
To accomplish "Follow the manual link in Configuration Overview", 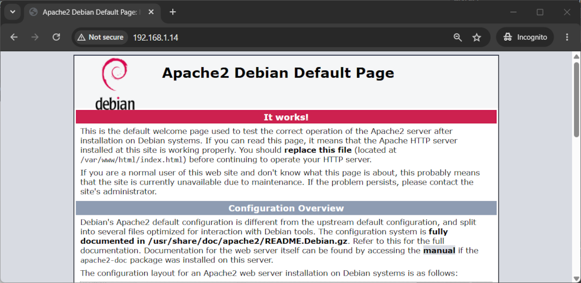I will click(439, 250).
